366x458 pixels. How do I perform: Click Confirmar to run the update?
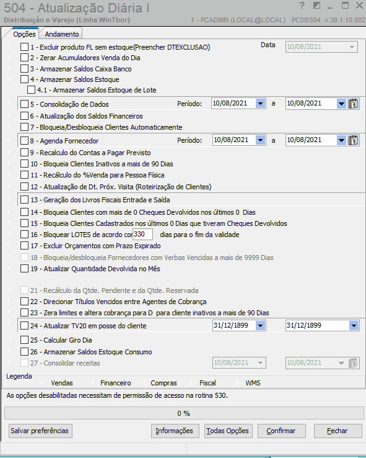(x=282, y=431)
